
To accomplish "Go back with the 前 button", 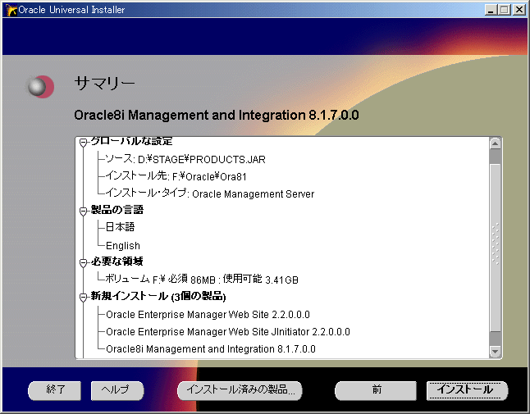I will pyautogui.click(x=376, y=391).
